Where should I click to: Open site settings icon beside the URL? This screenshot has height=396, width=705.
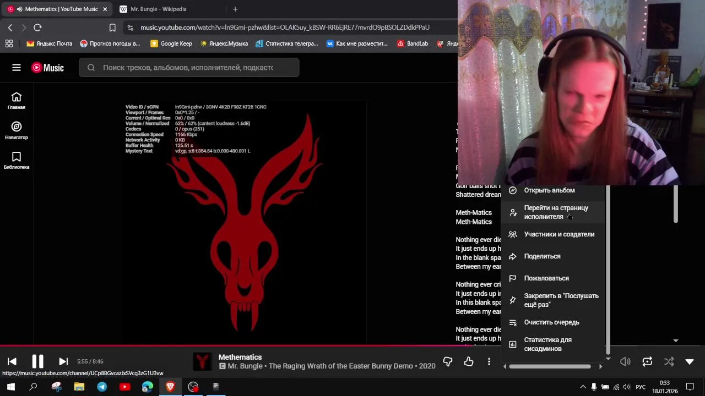click(x=130, y=28)
